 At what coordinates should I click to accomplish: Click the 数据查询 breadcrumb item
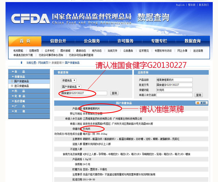[x=56, y=63]
